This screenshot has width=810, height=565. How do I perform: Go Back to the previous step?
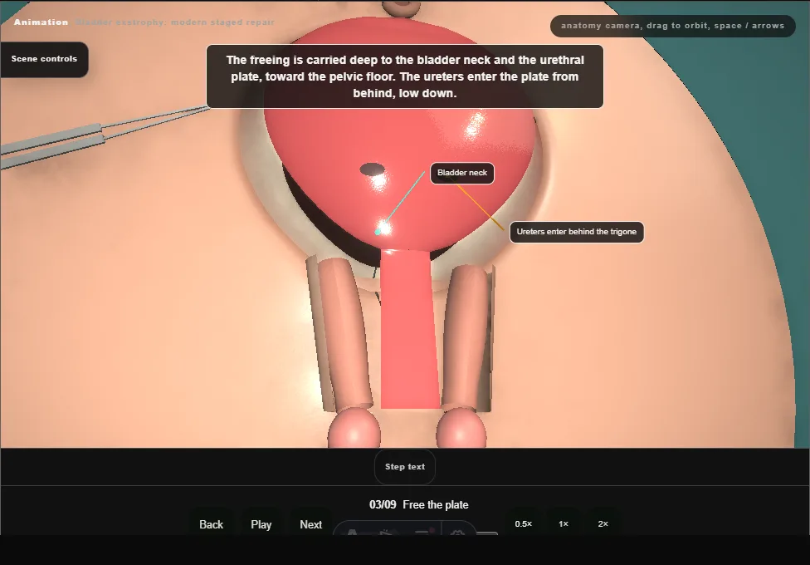tap(212, 524)
